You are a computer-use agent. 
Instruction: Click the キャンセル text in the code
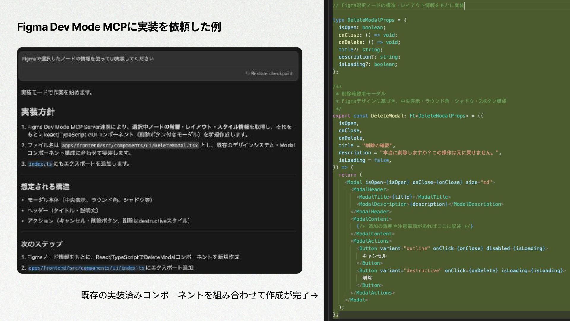coord(374,256)
